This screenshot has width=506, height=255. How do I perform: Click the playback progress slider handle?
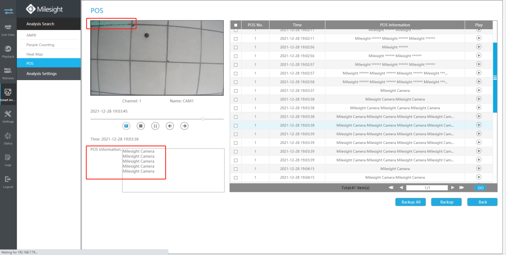tap(203, 119)
